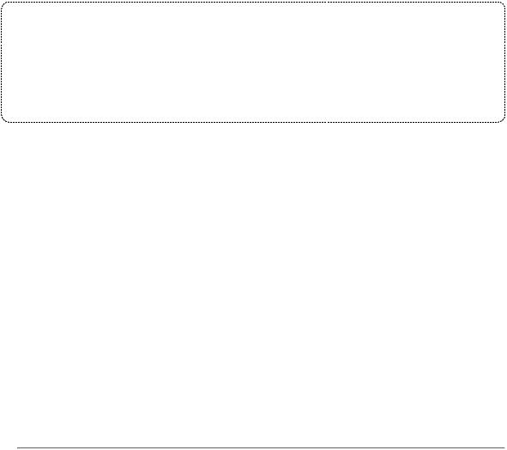
Task: Click the dashed border of the rounded box
Action: pos(253,3)
